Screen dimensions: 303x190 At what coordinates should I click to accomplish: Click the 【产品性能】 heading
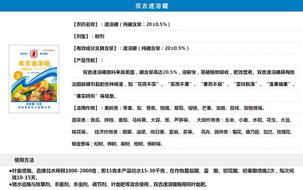coord(88,60)
